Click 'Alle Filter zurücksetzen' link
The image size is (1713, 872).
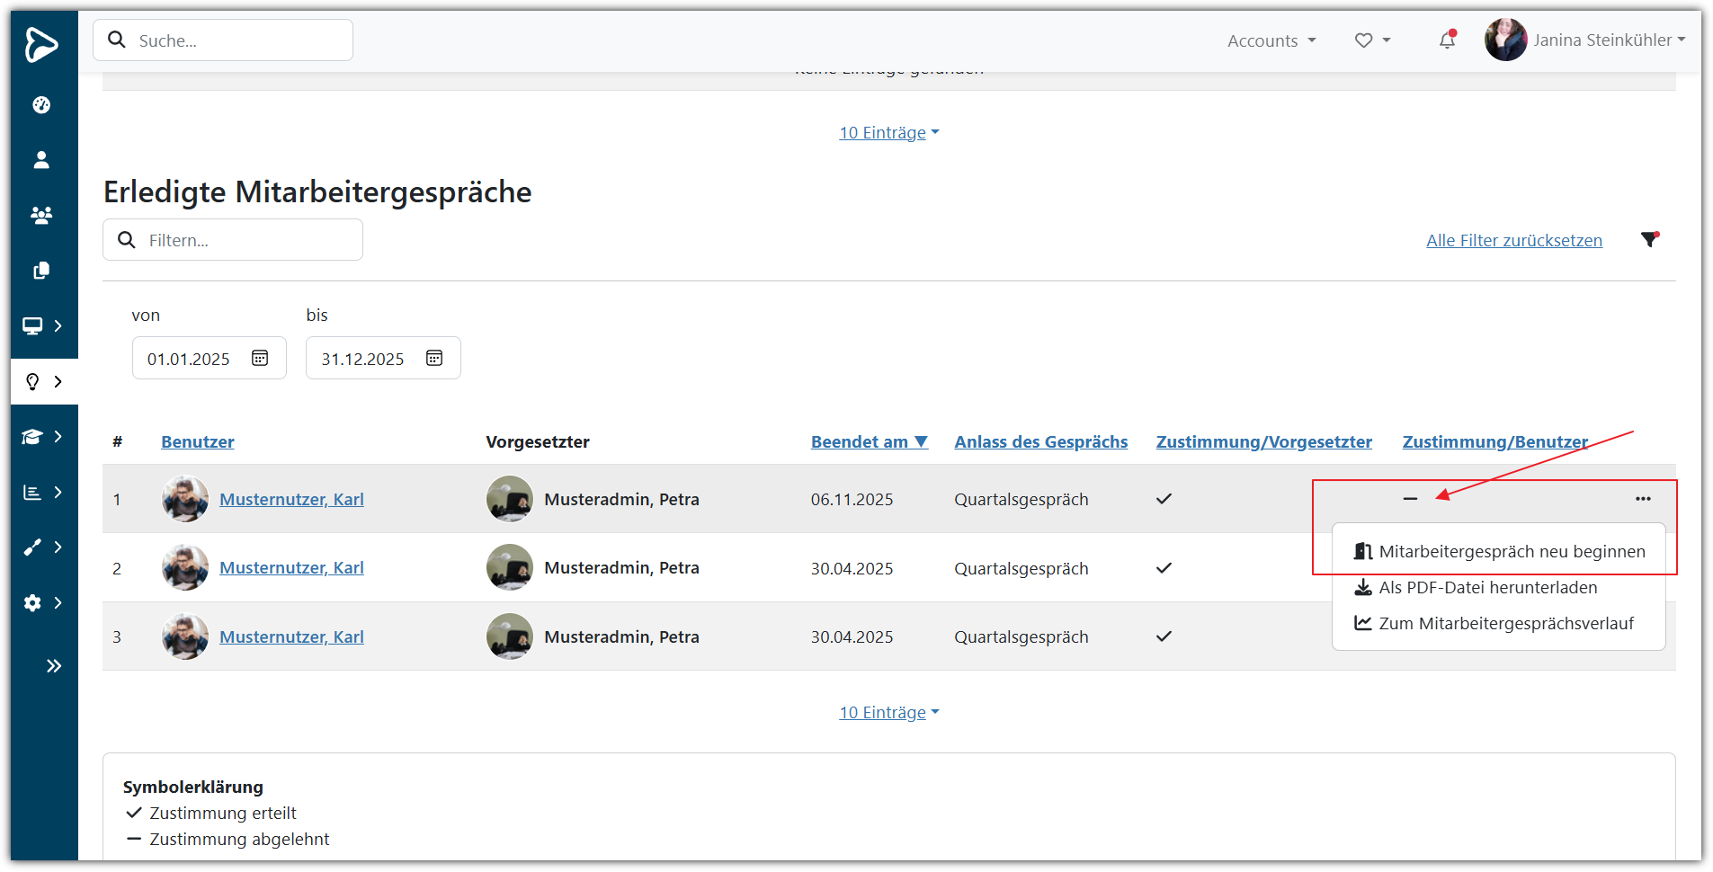(x=1513, y=241)
